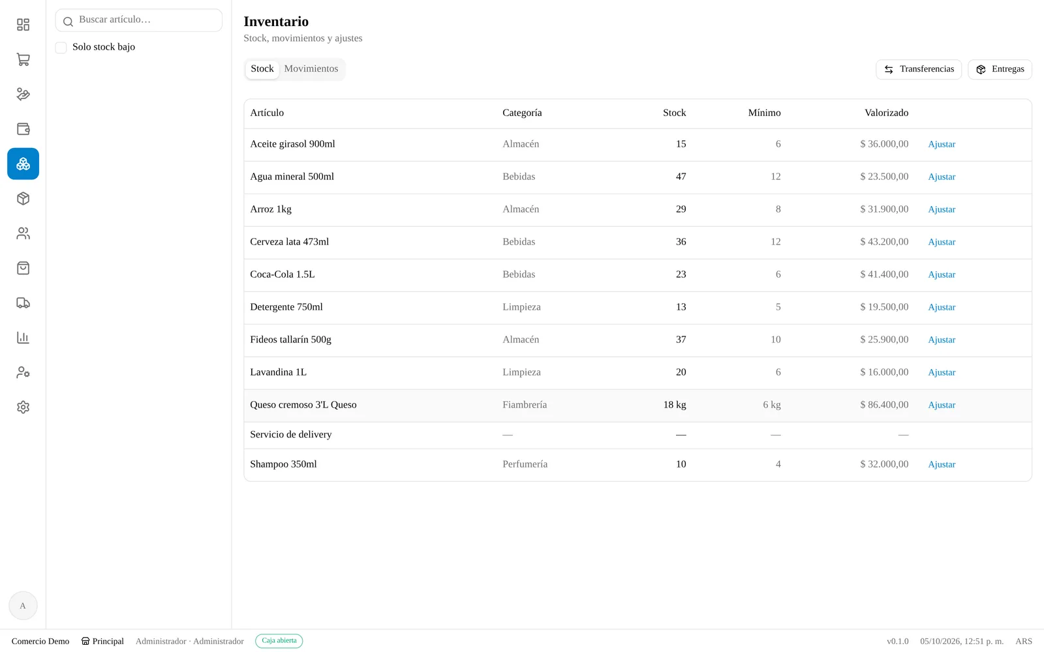Select the Stock tab
This screenshot has height=652, width=1044.
262,69
